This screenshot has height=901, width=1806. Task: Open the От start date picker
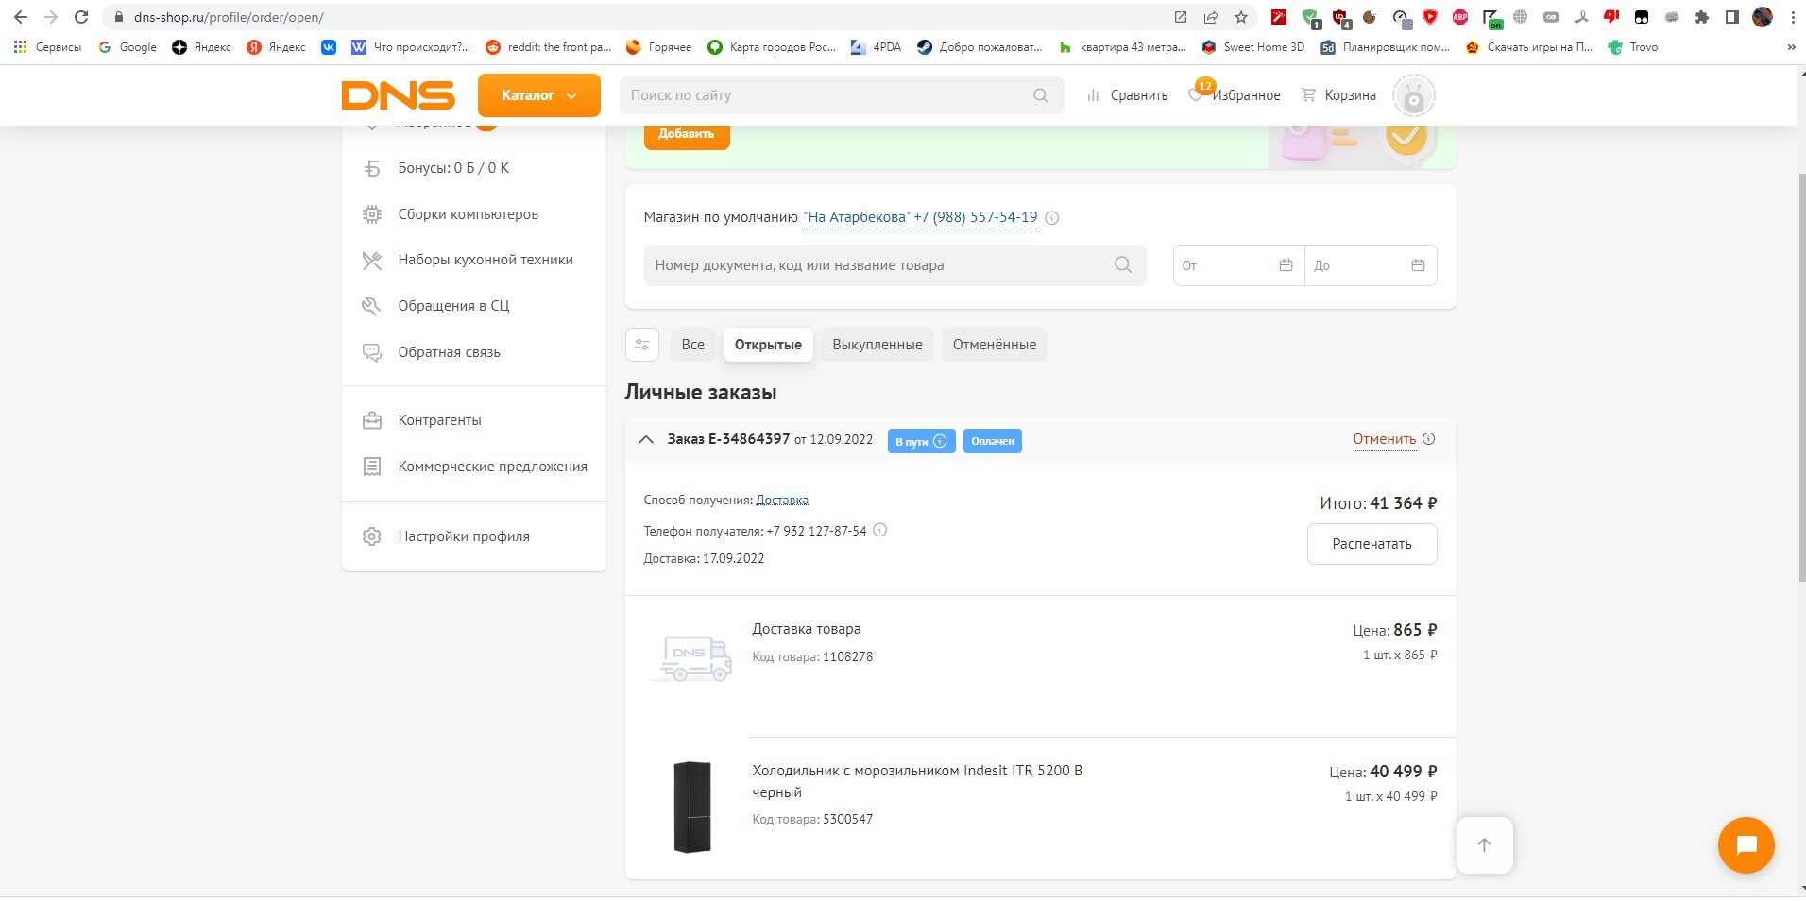(1238, 265)
